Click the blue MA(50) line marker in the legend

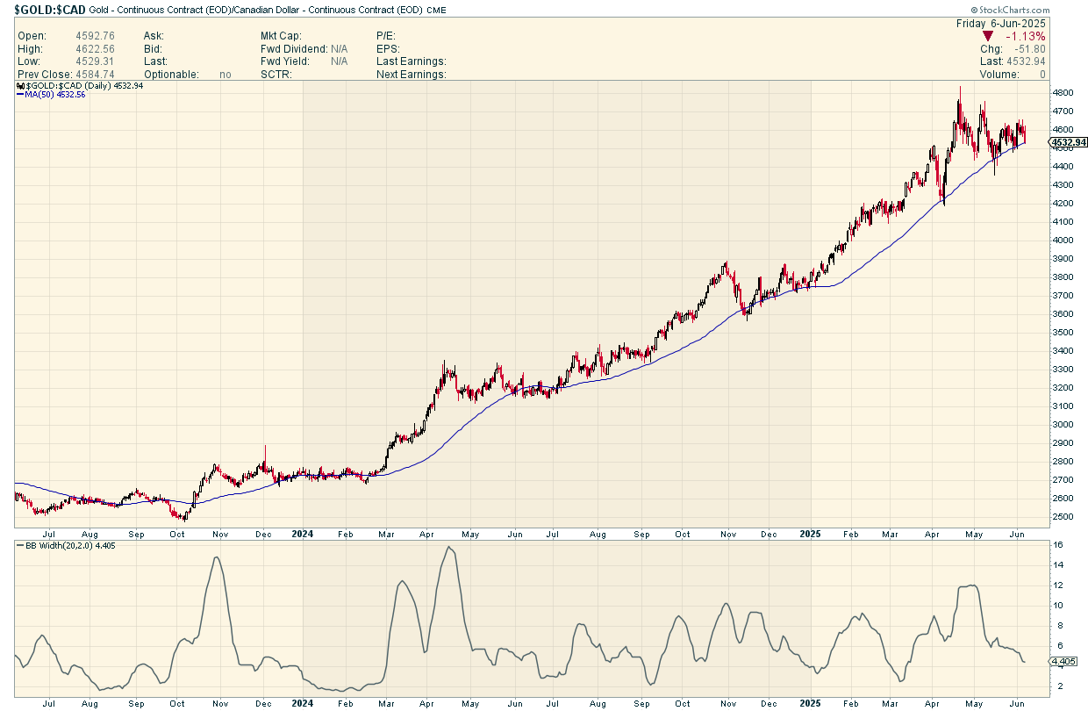point(19,95)
